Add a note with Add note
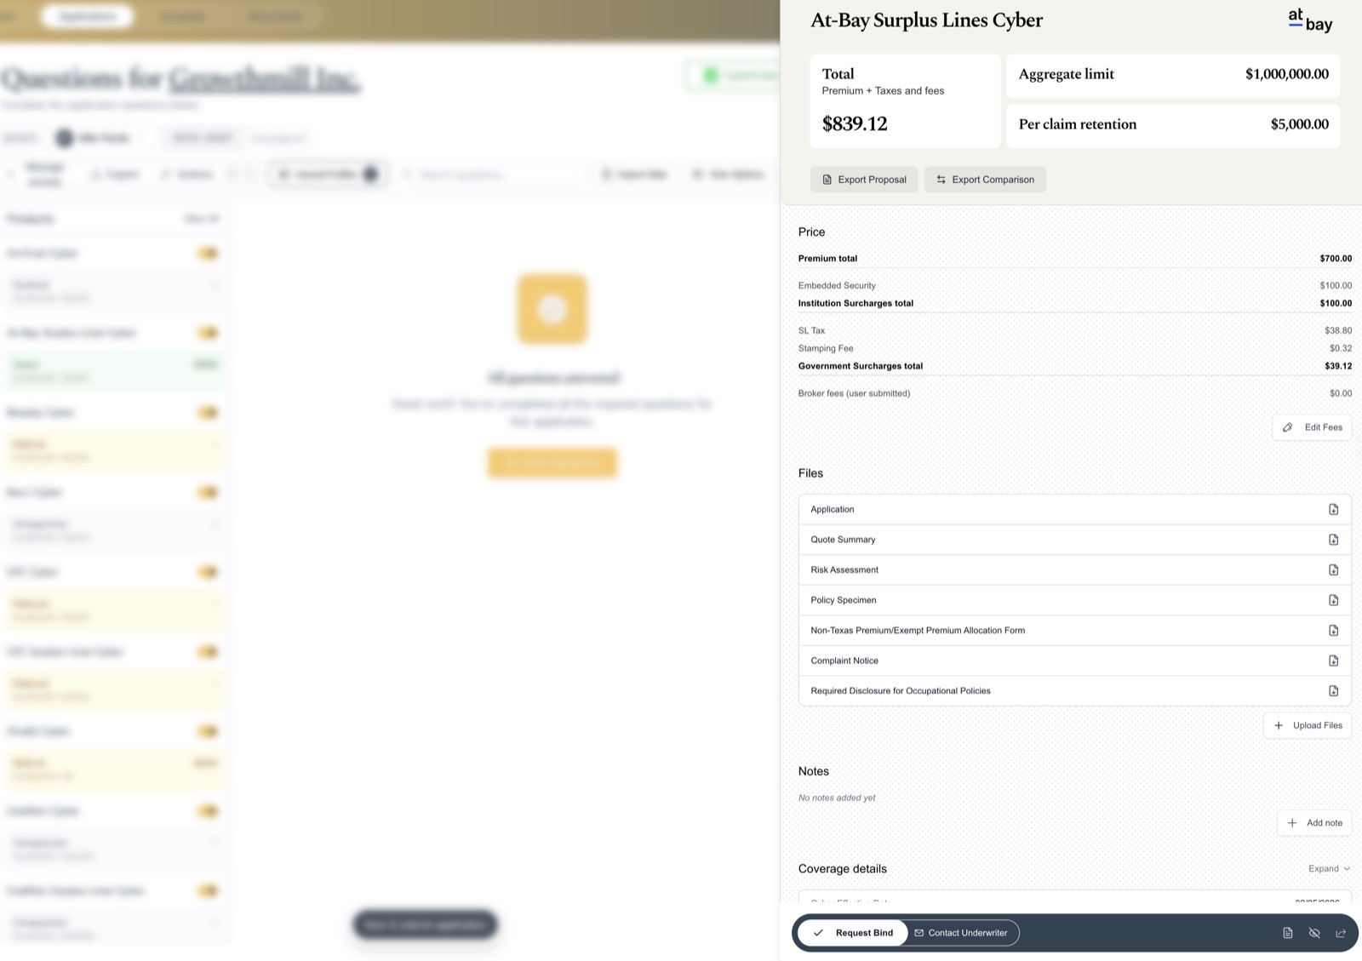This screenshot has width=1362, height=961. [1314, 823]
